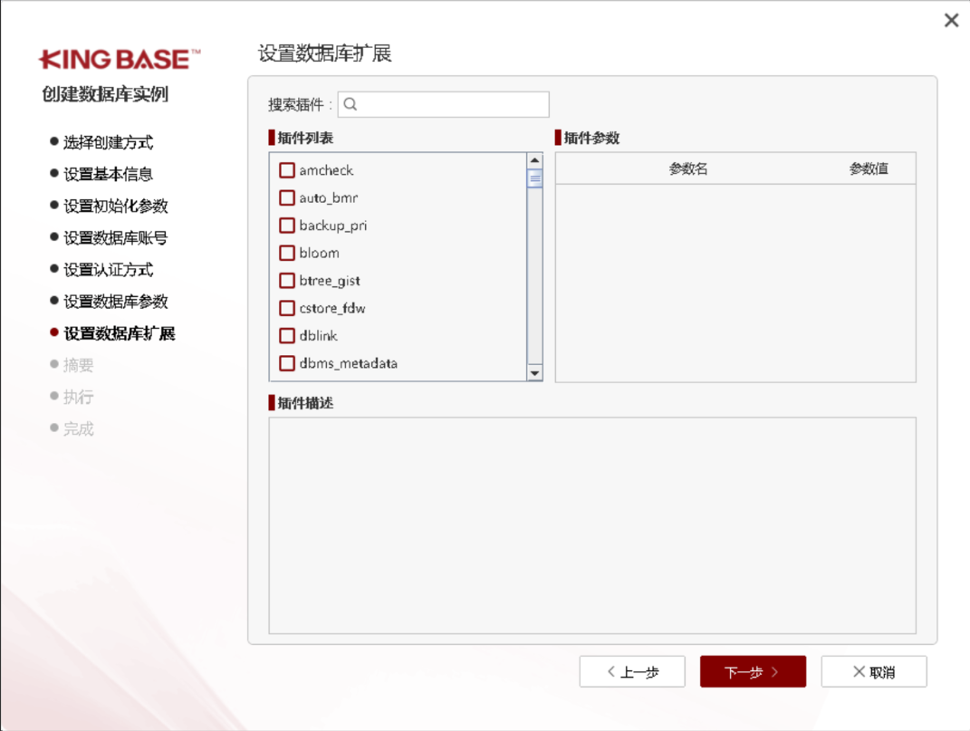
Task: Click the search magnifier icon
Action: point(351,104)
